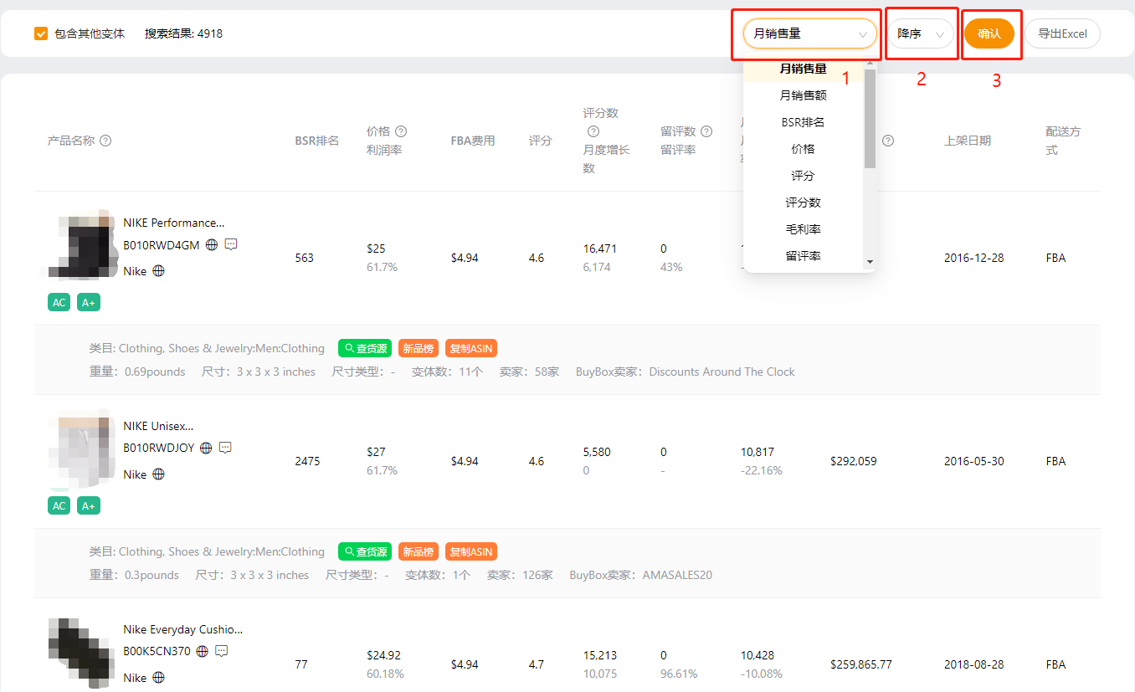1135x692 pixels.
Task: Click the help icon beside 价格 header
Action: point(401,131)
